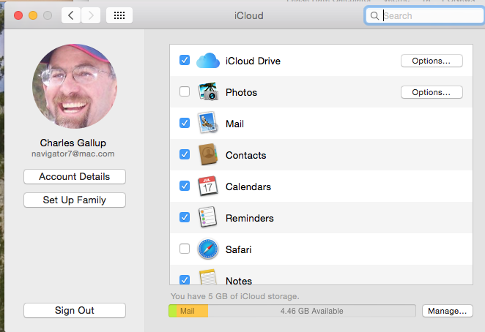Screen dimensions: 485x332
Task: Open iCloud Drive Options
Action: click(432, 61)
